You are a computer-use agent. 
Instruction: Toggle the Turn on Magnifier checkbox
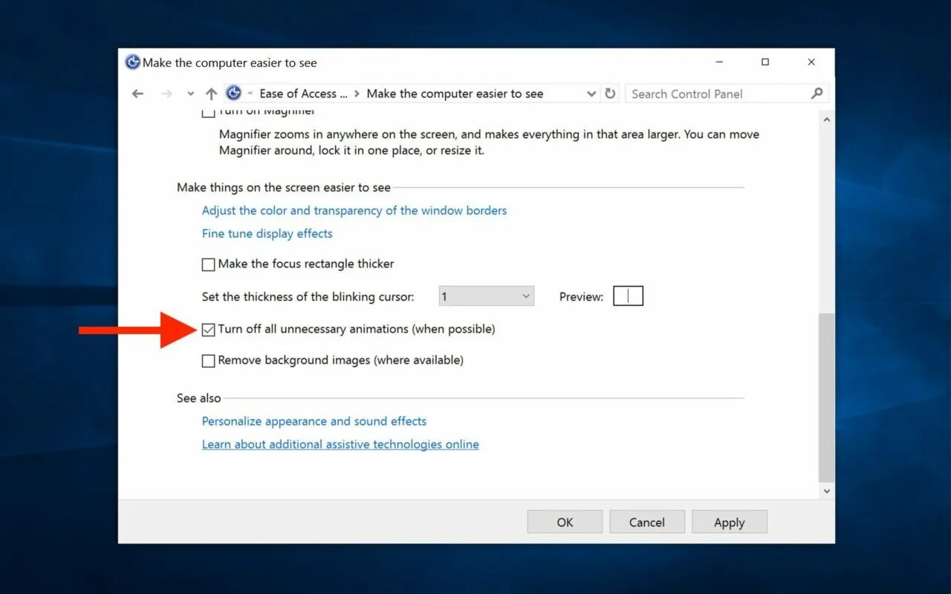coord(208,112)
